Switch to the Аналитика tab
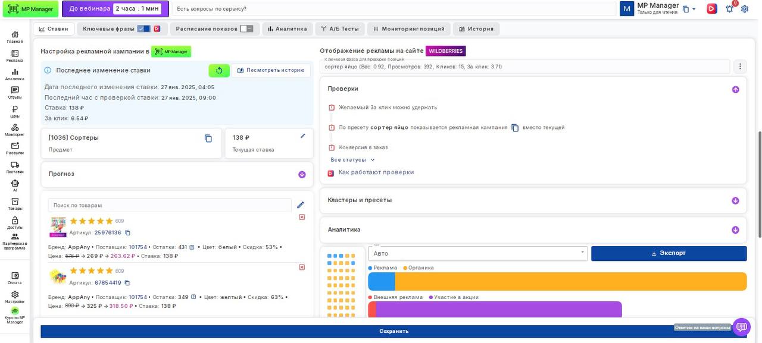 287,29
